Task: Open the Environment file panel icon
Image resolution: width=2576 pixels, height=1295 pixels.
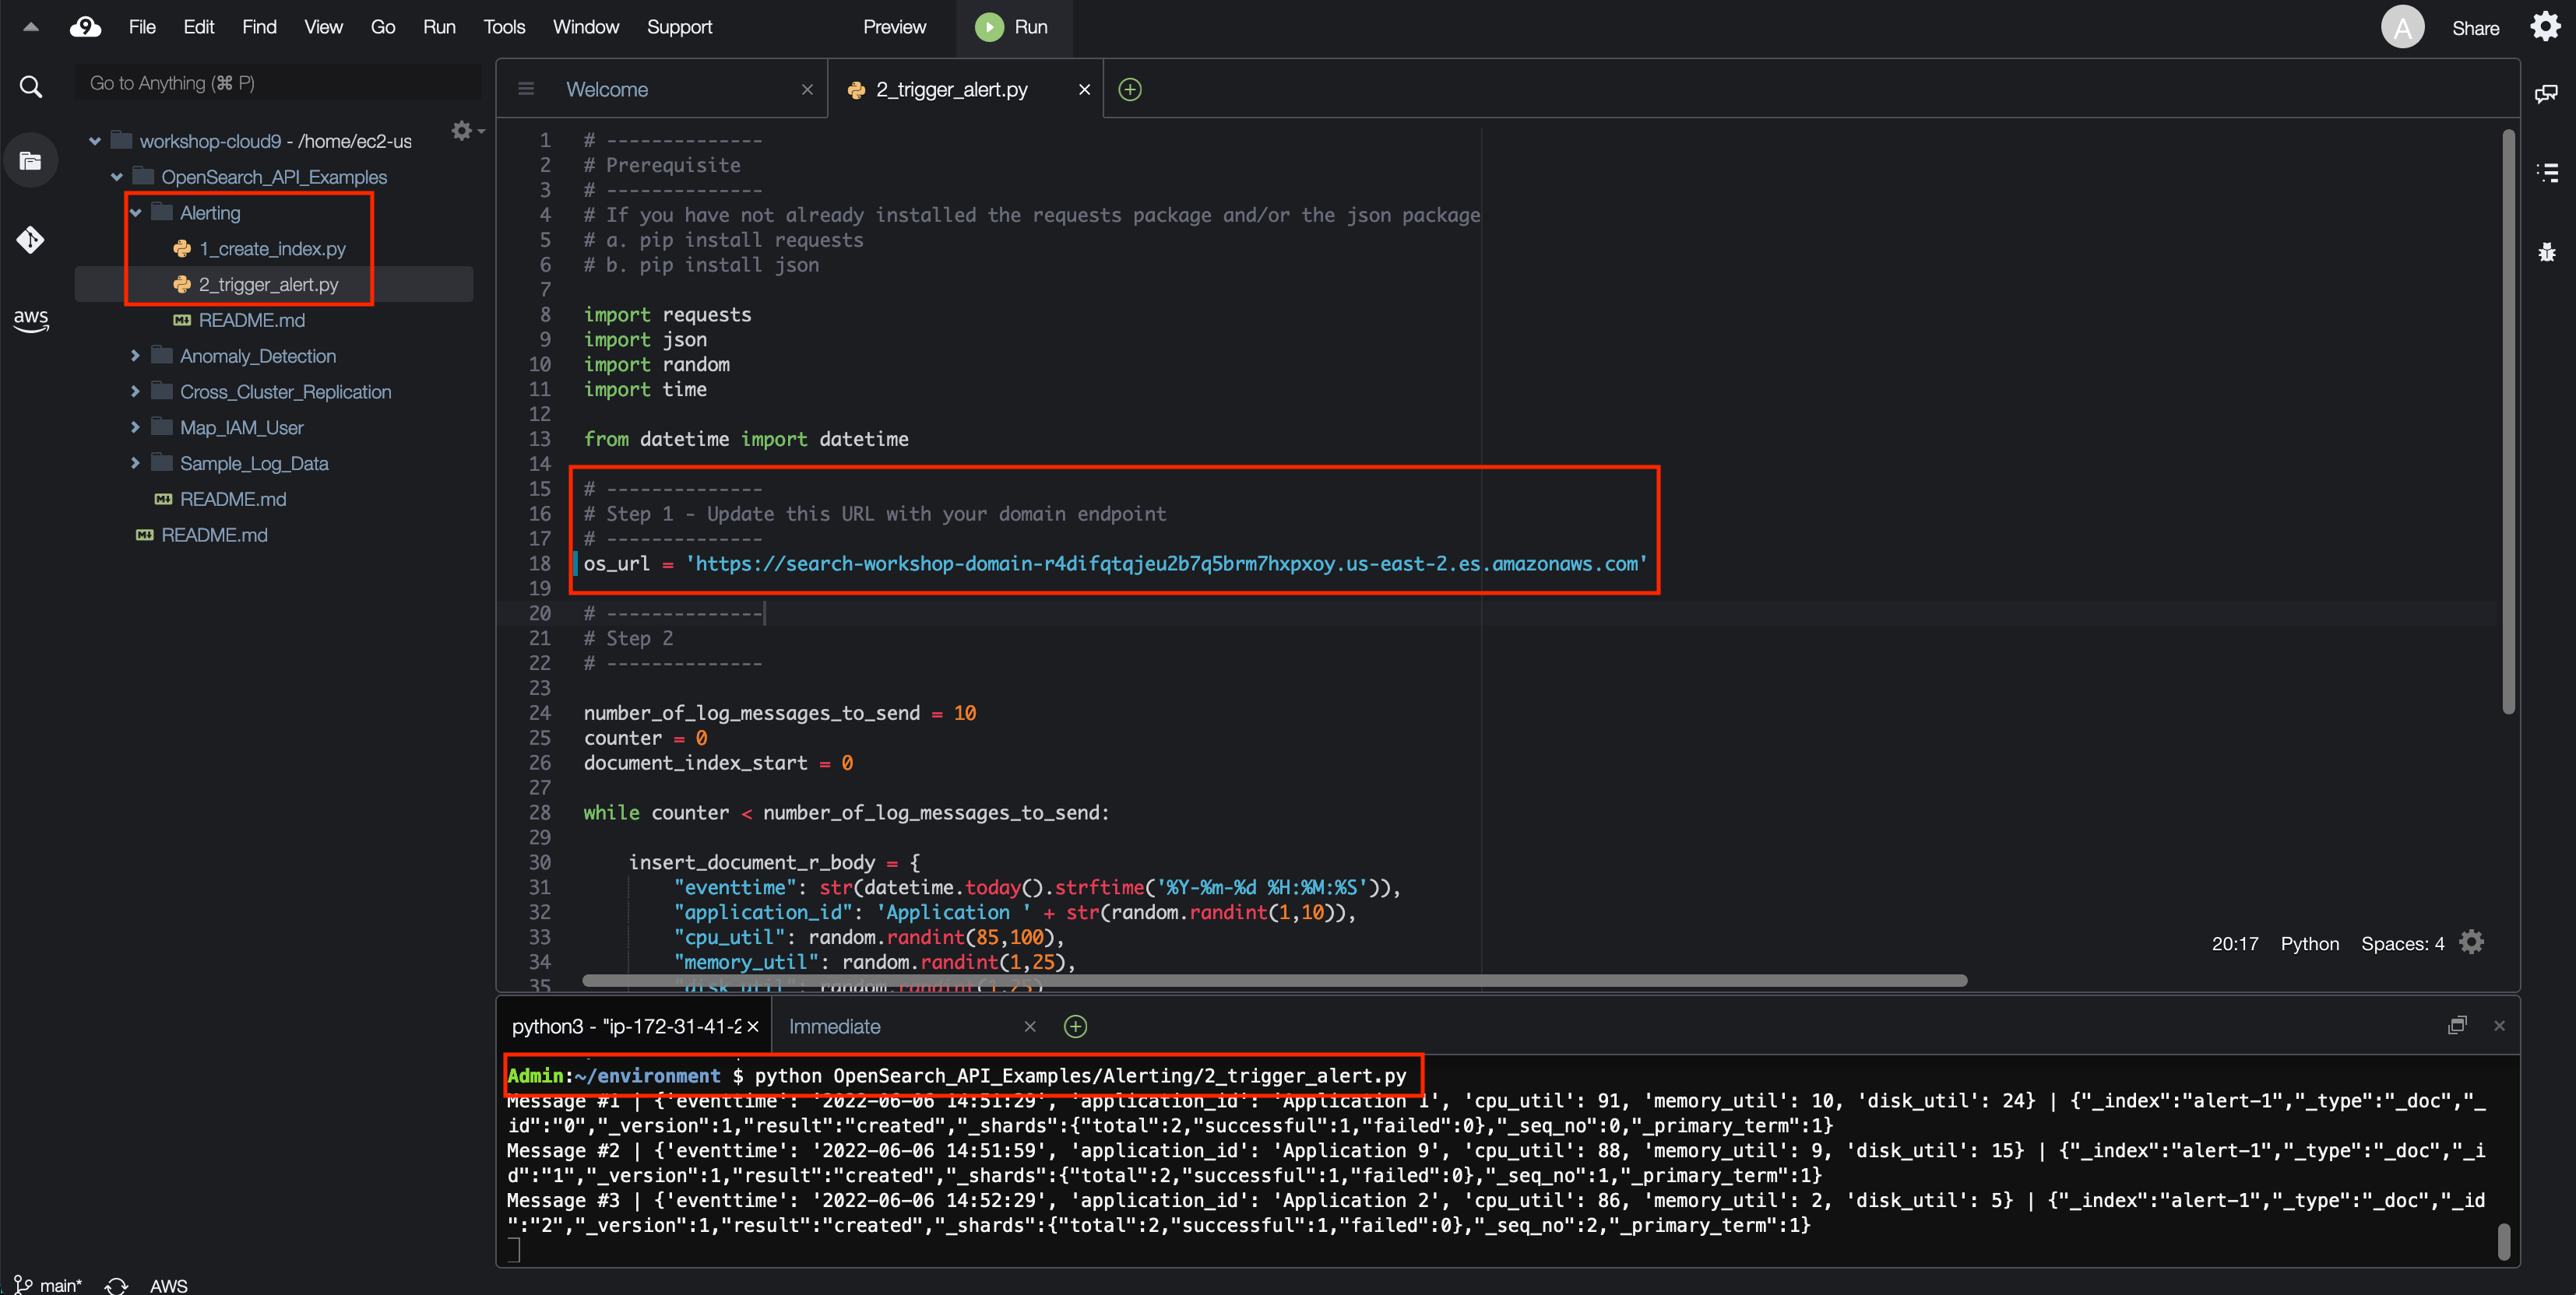Action: point(31,161)
